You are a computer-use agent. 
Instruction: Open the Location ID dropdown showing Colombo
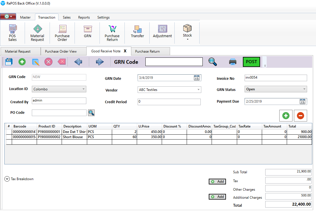[x=59, y=89]
